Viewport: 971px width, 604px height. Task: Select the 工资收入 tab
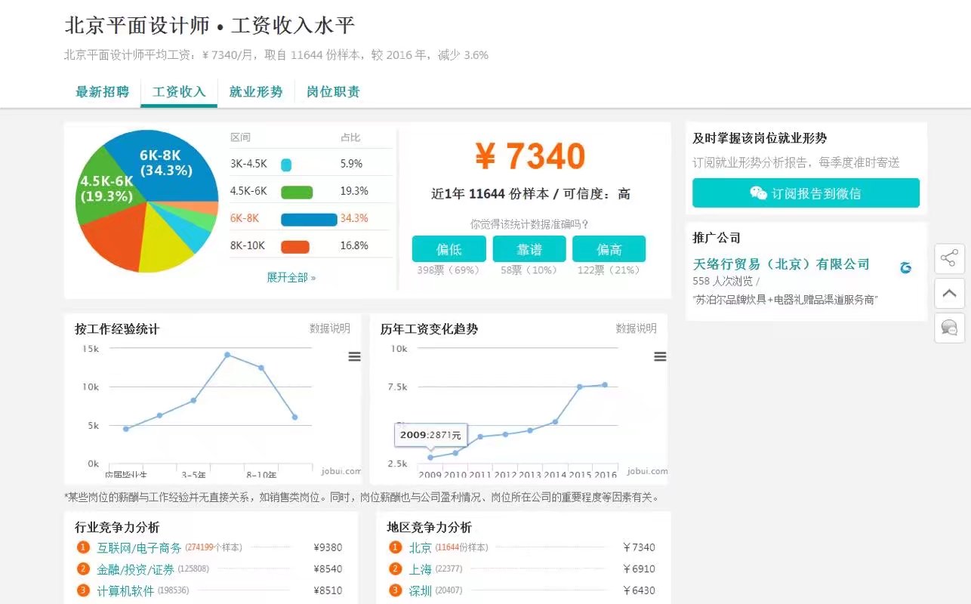pyautogui.click(x=179, y=92)
